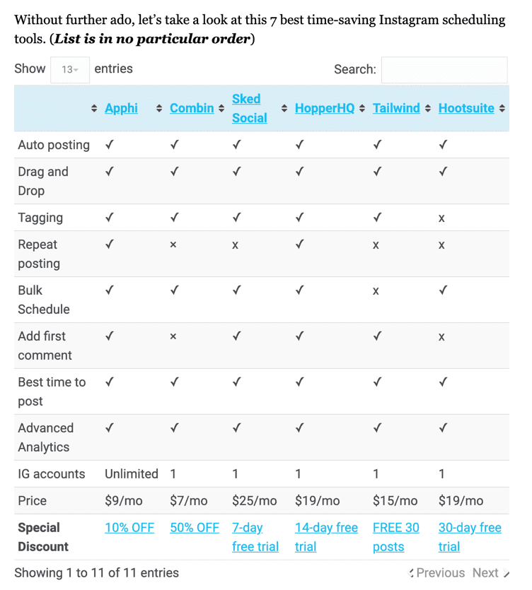
Task: Claim the 10% OFF Apphi discount
Action: (x=129, y=528)
